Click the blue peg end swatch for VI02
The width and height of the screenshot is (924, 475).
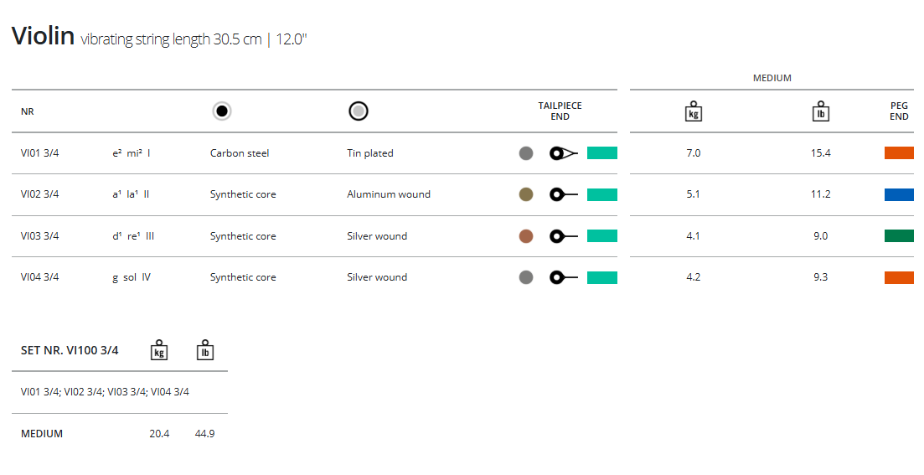coord(899,194)
